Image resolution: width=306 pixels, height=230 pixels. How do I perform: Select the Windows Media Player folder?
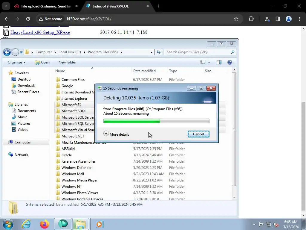point(79,180)
